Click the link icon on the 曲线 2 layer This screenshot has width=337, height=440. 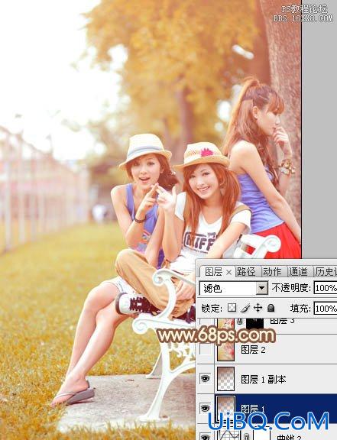[247, 436]
